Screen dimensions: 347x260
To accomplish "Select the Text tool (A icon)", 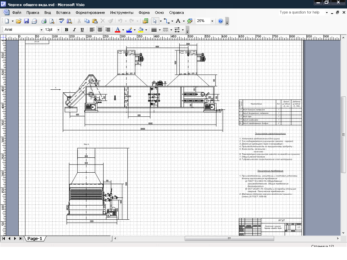I will point(178,21).
